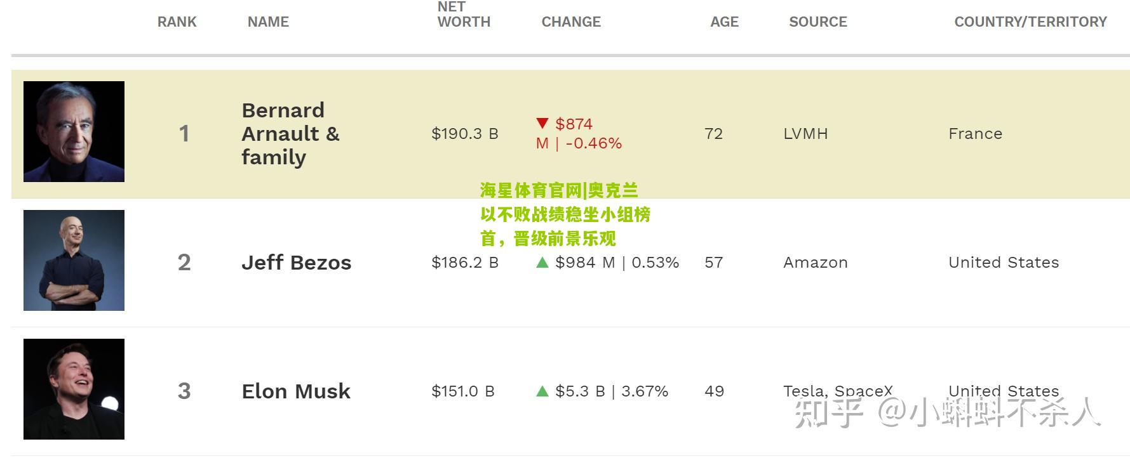The image size is (1130, 458).
Task: Sort by the AGE column header
Action: 724,22
